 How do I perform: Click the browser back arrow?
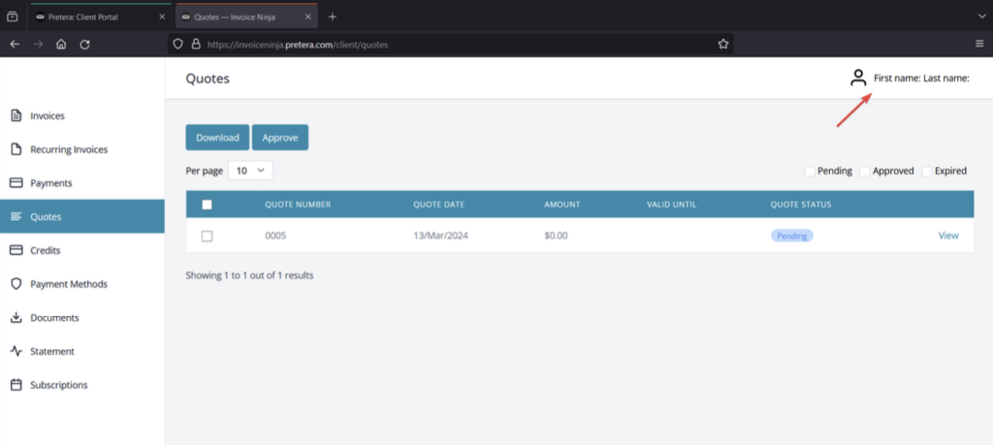tap(15, 45)
